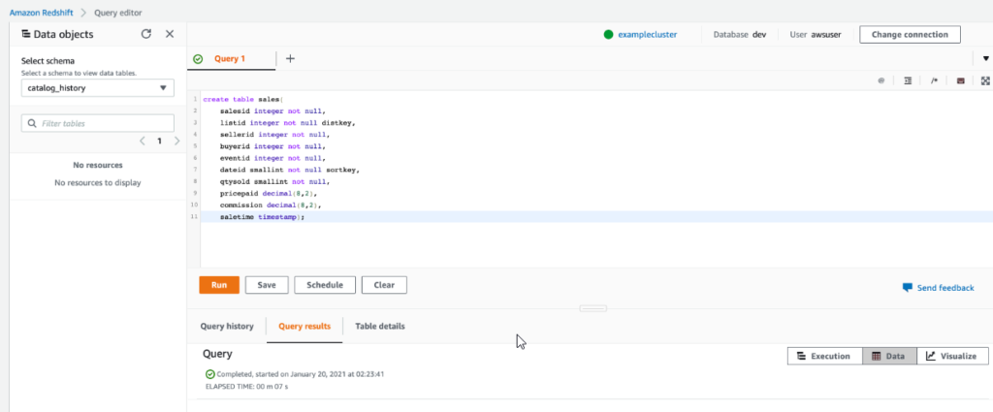993x412 pixels.
Task: Add a new query tab
Action: click(x=290, y=59)
